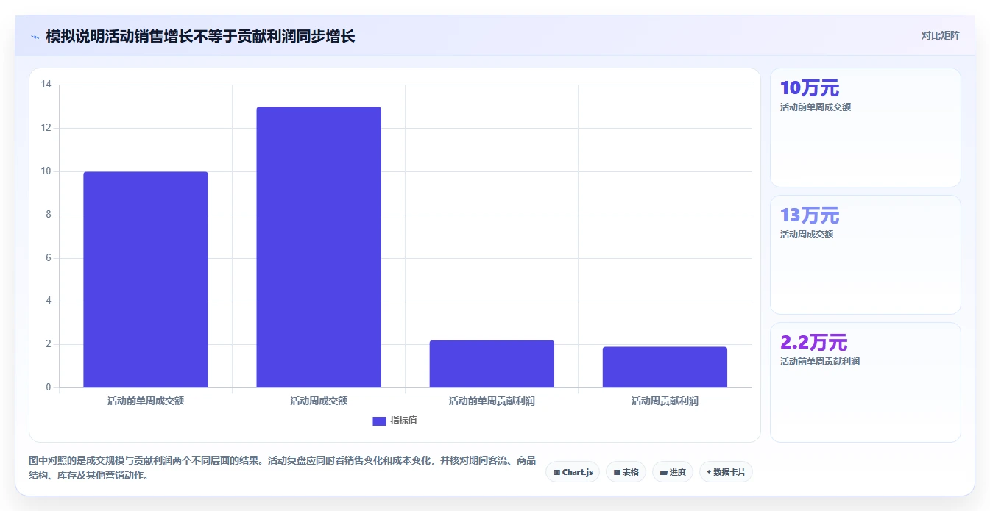The height and width of the screenshot is (511, 990).
Task: Click the card caption 活动前单周成交额
Action: click(816, 107)
